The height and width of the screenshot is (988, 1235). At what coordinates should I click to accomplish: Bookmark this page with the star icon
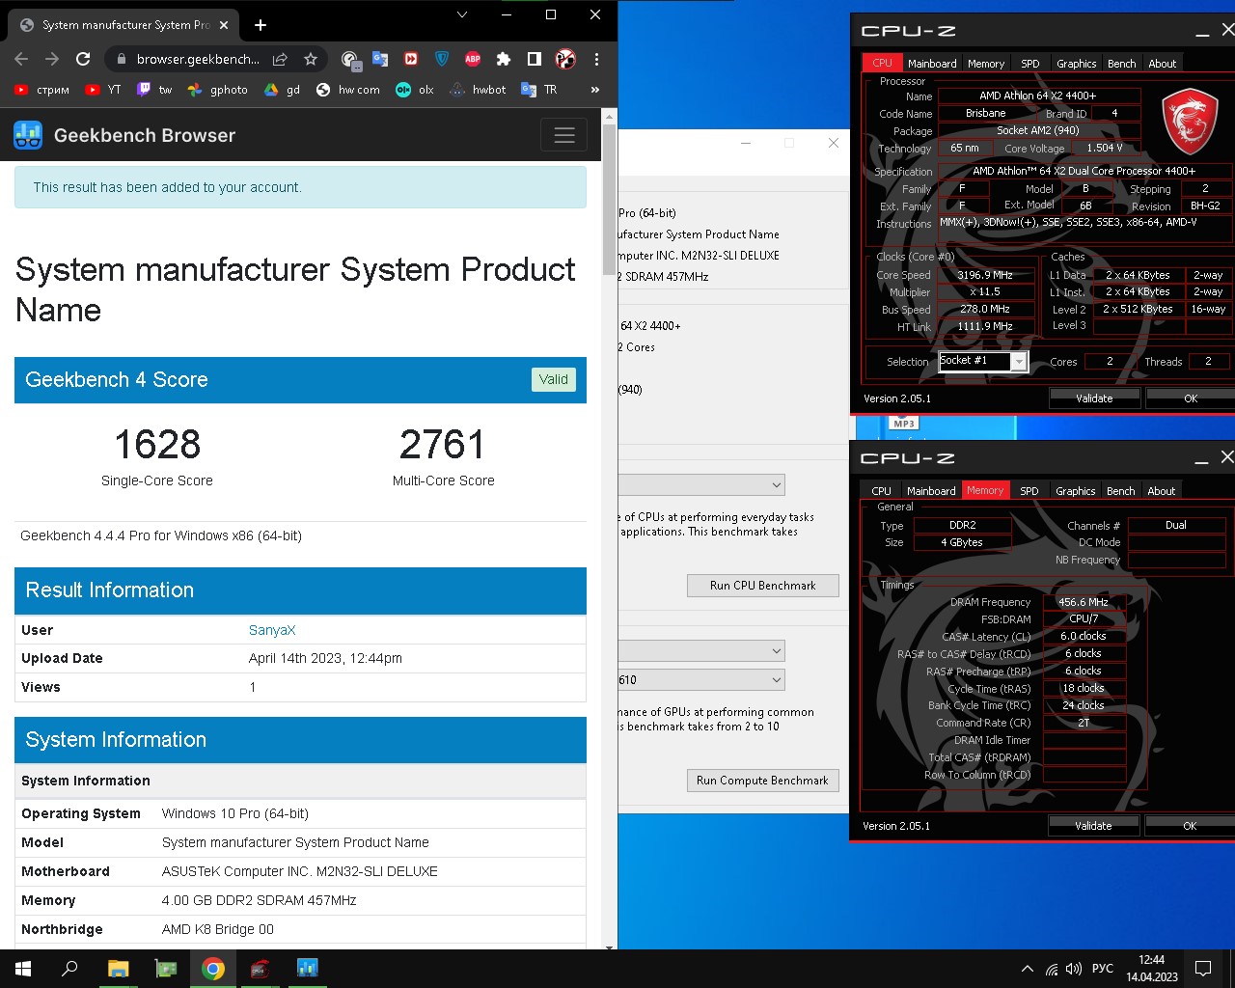pos(311,59)
